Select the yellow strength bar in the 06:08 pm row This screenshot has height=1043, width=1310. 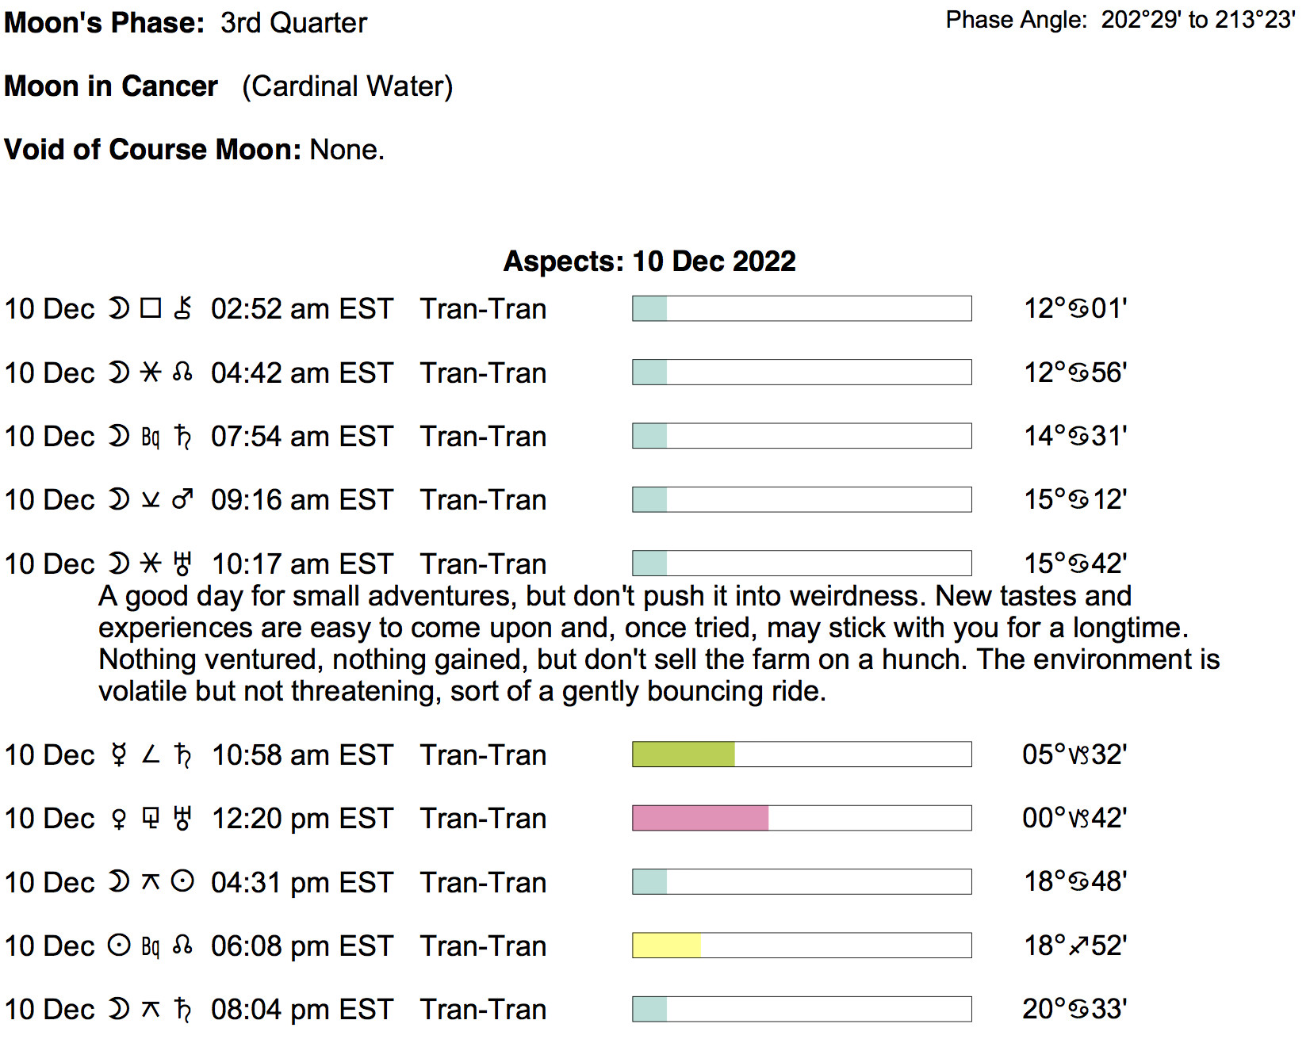pos(666,946)
